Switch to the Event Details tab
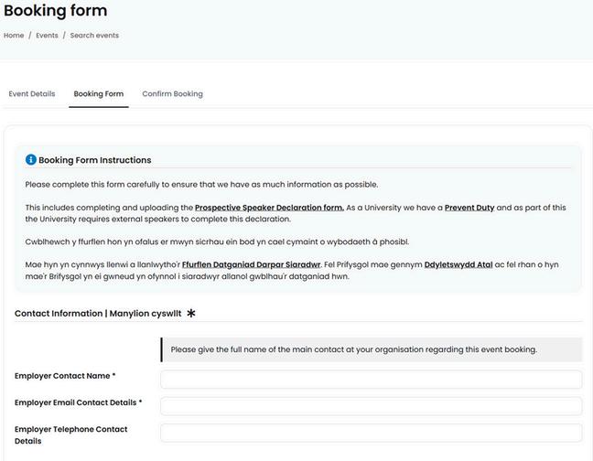This screenshot has width=593, height=461. [32, 94]
